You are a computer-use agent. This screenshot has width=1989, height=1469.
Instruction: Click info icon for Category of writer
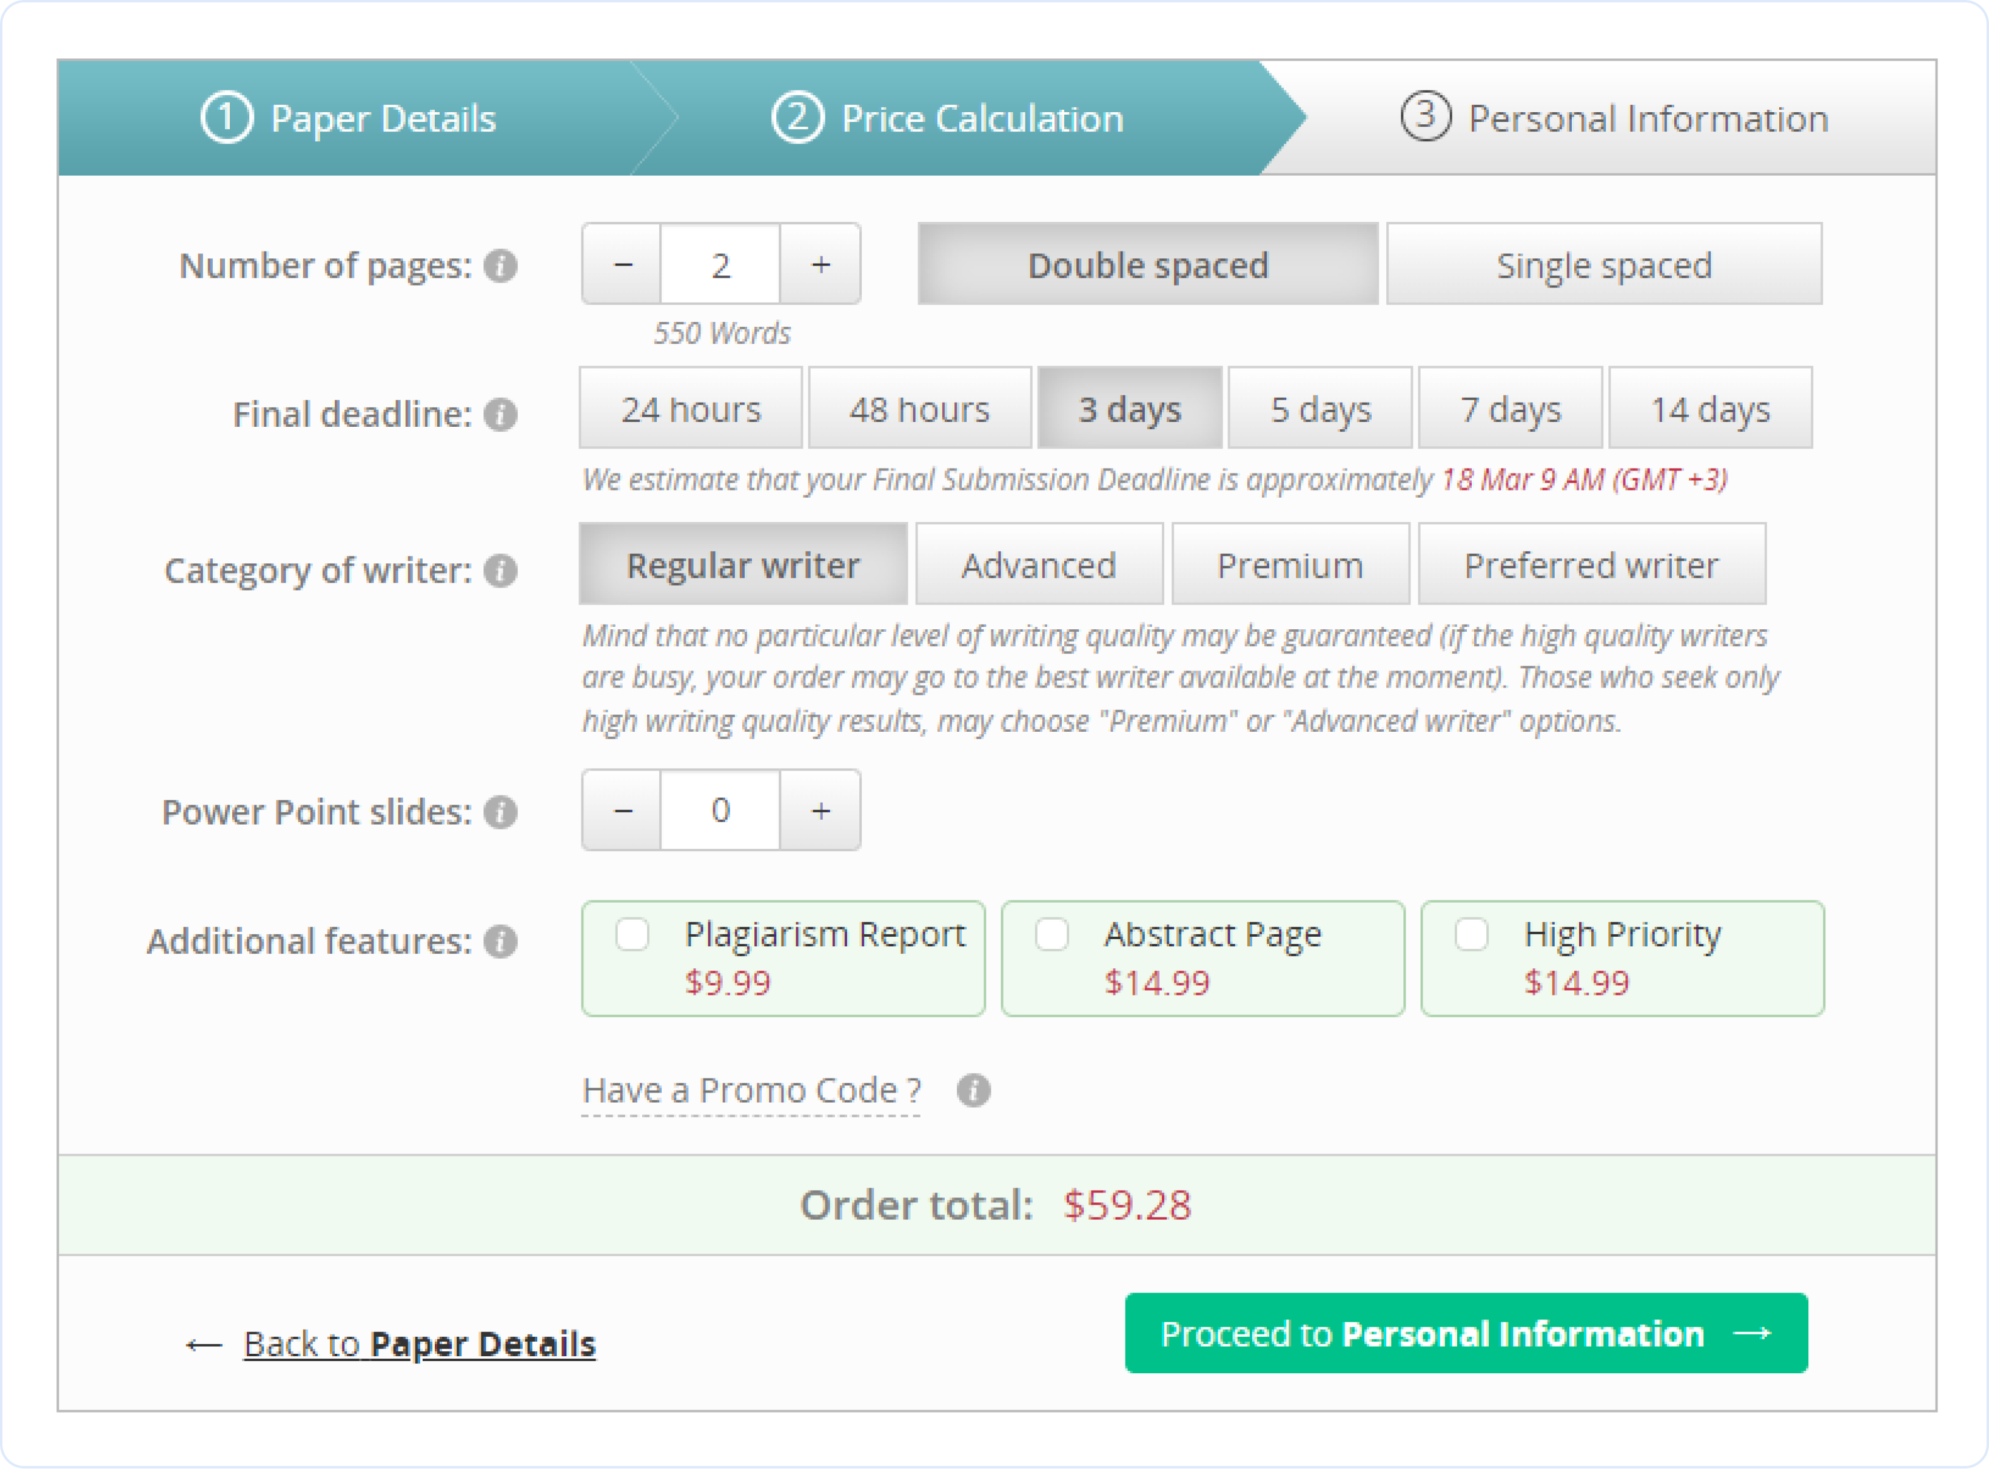tap(500, 570)
